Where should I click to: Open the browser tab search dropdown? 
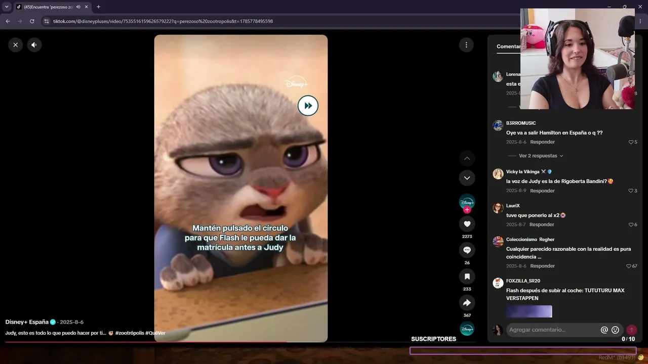tap(7, 7)
